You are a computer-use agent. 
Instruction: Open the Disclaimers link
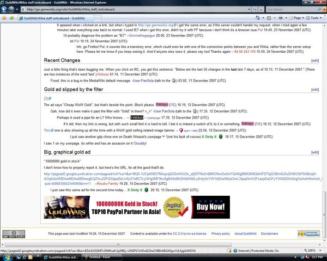click(269, 234)
